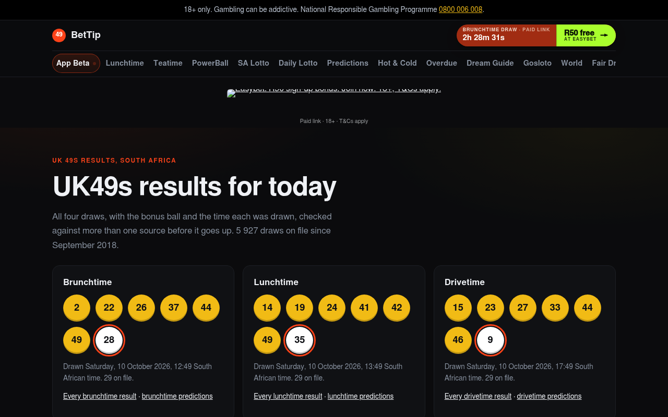
Task: Click Drivetime ball number 23
Action: pyautogui.click(x=491, y=308)
